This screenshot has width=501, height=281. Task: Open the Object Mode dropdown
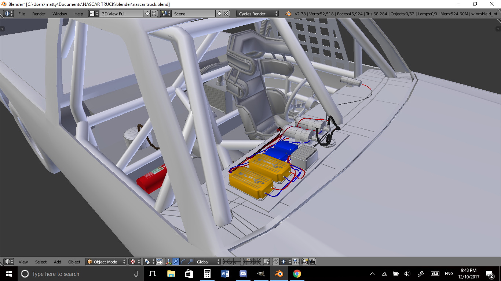point(106,262)
